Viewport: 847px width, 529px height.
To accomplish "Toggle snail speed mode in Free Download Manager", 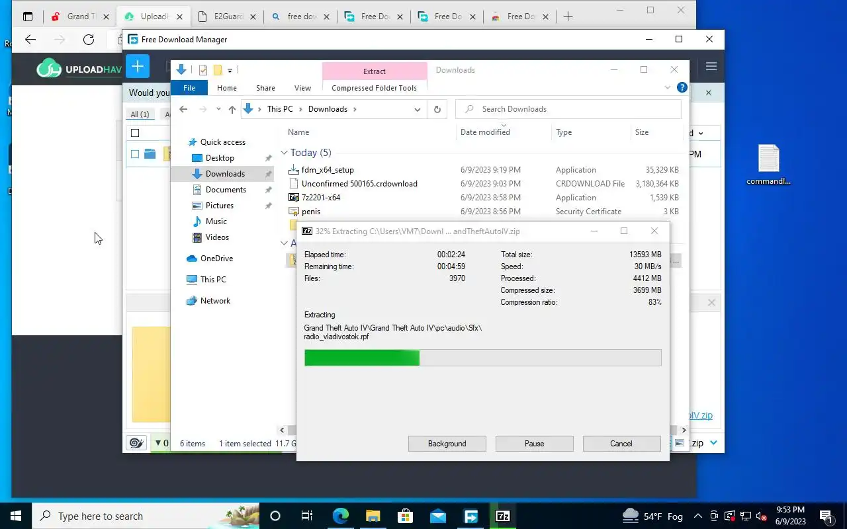I will coord(136,443).
